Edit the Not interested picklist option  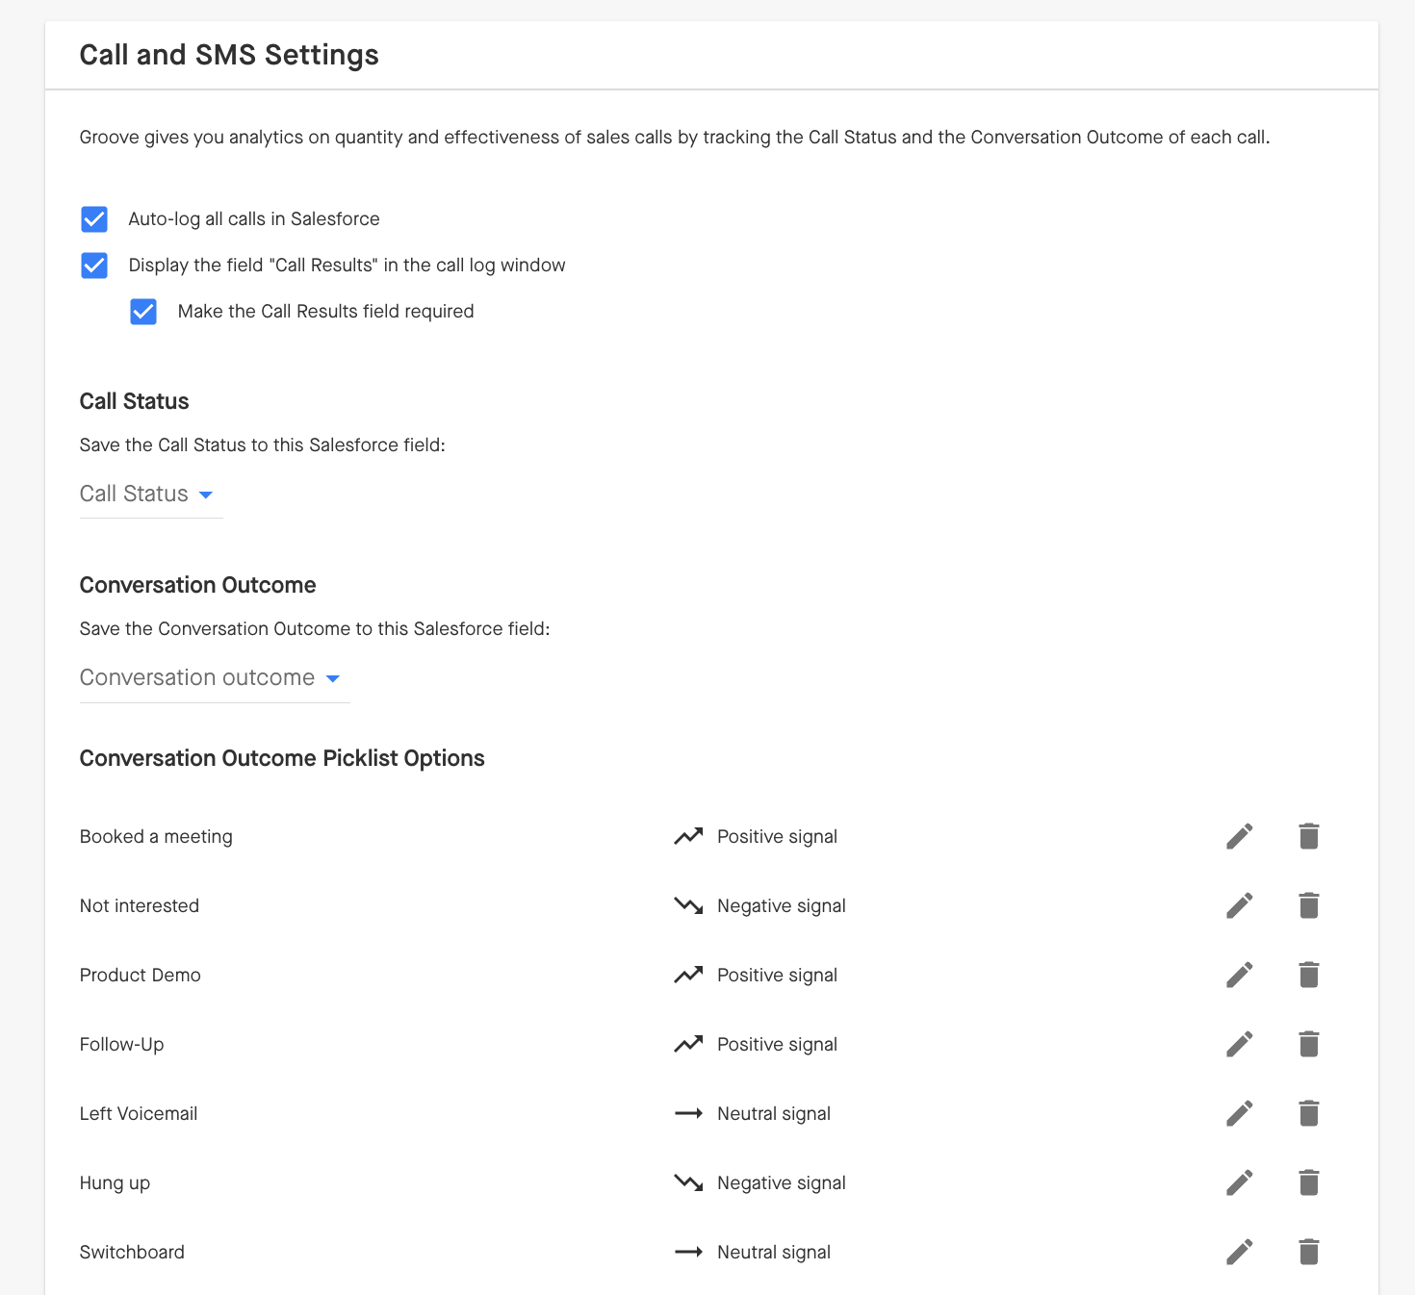pyautogui.click(x=1239, y=905)
